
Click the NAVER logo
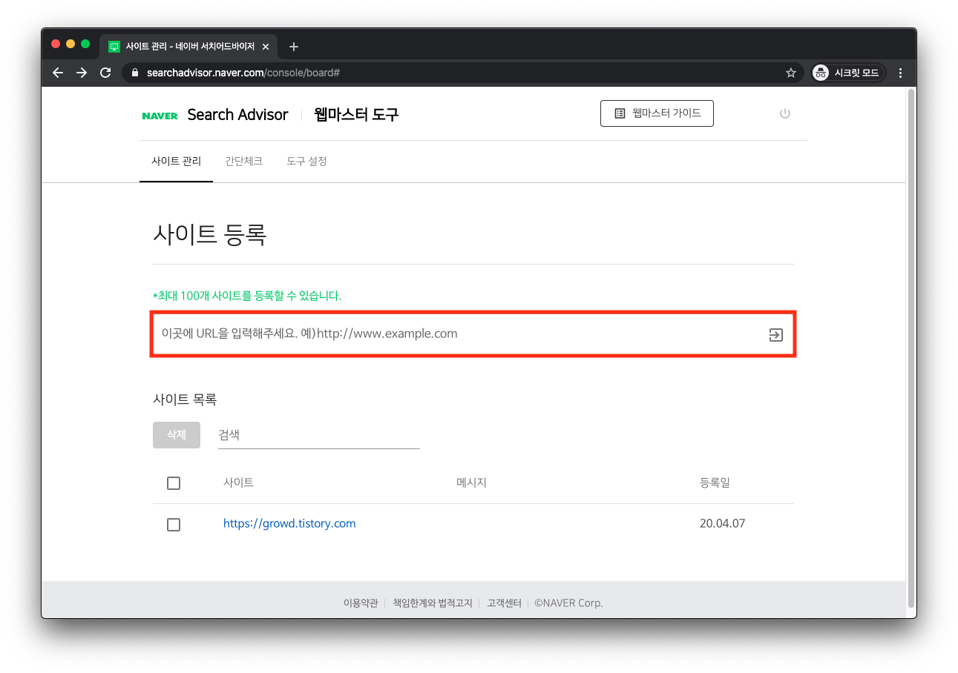point(160,115)
